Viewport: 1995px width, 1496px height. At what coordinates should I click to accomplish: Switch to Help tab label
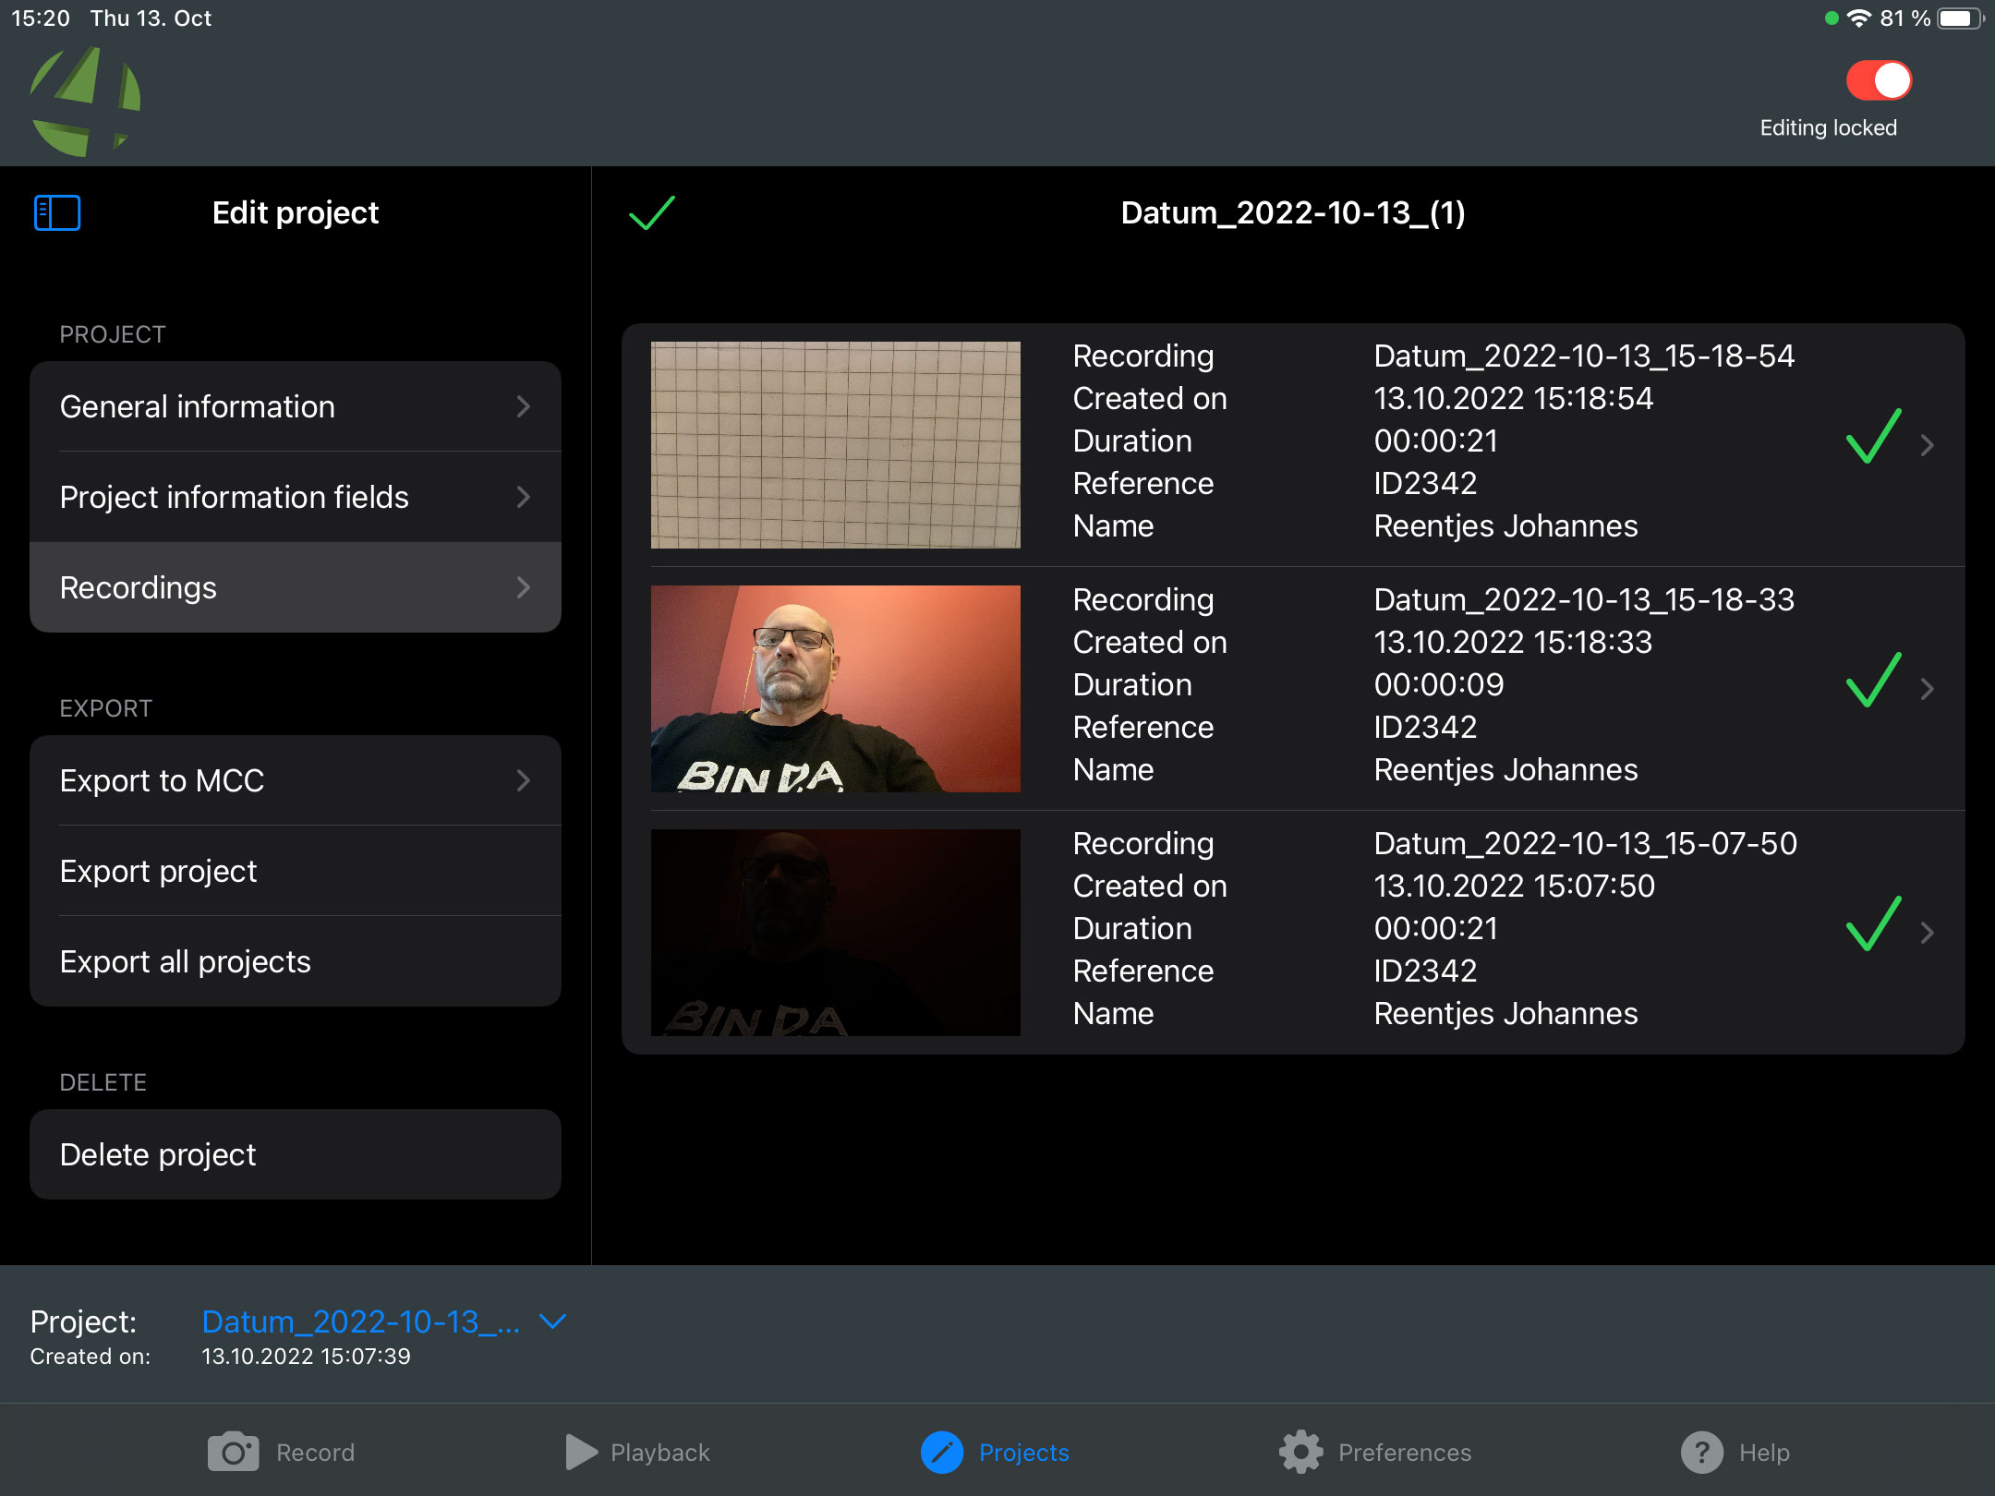coord(1764,1453)
